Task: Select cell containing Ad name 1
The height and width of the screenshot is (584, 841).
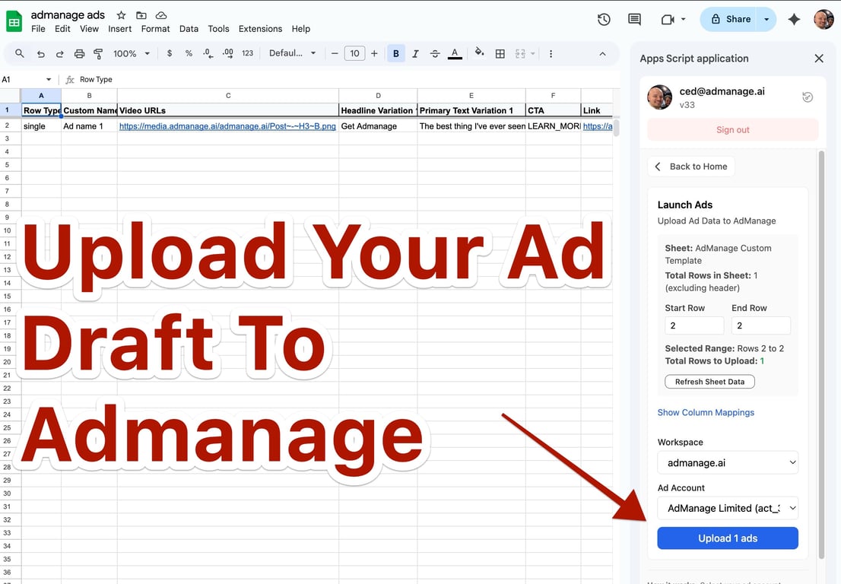Action: 89,126
